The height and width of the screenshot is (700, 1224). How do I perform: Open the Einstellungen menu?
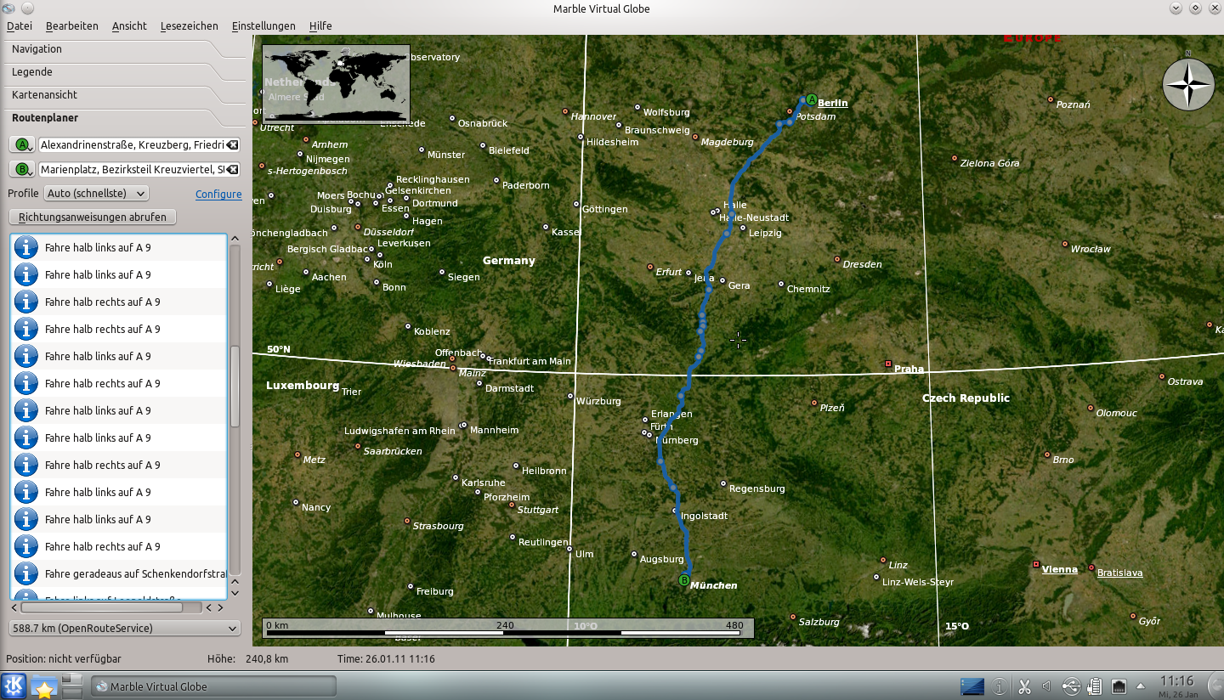pyautogui.click(x=263, y=25)
